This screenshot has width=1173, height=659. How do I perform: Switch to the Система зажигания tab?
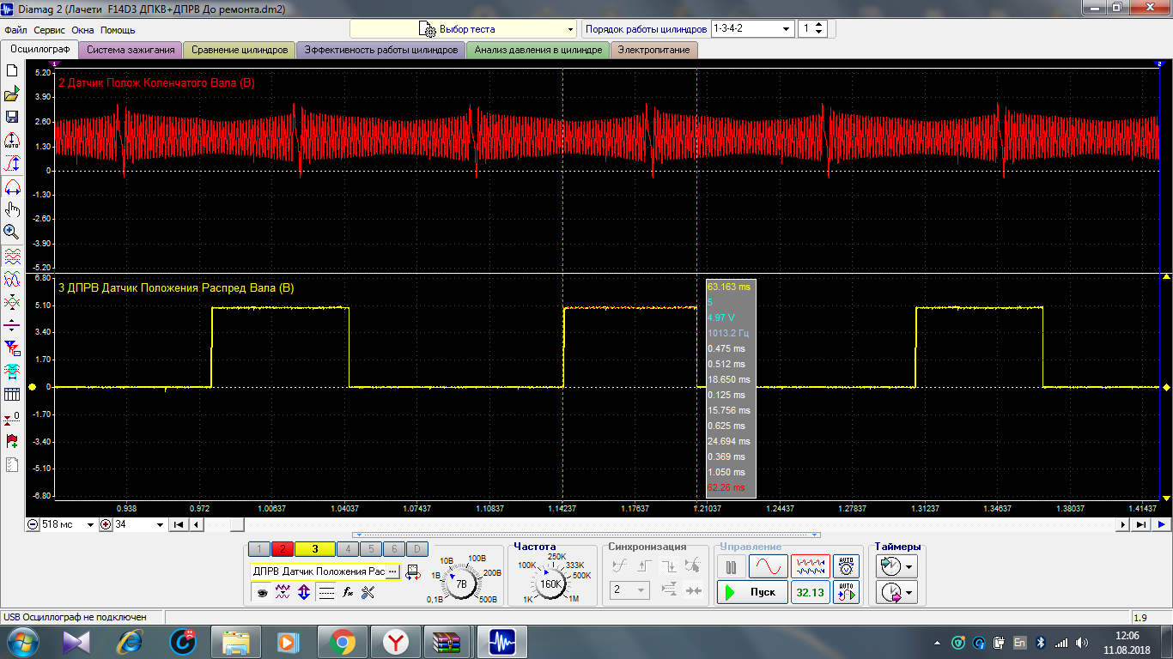tap(131, 50)
